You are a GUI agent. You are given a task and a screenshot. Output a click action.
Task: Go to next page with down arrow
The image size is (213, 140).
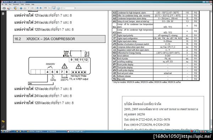(25, 8)
